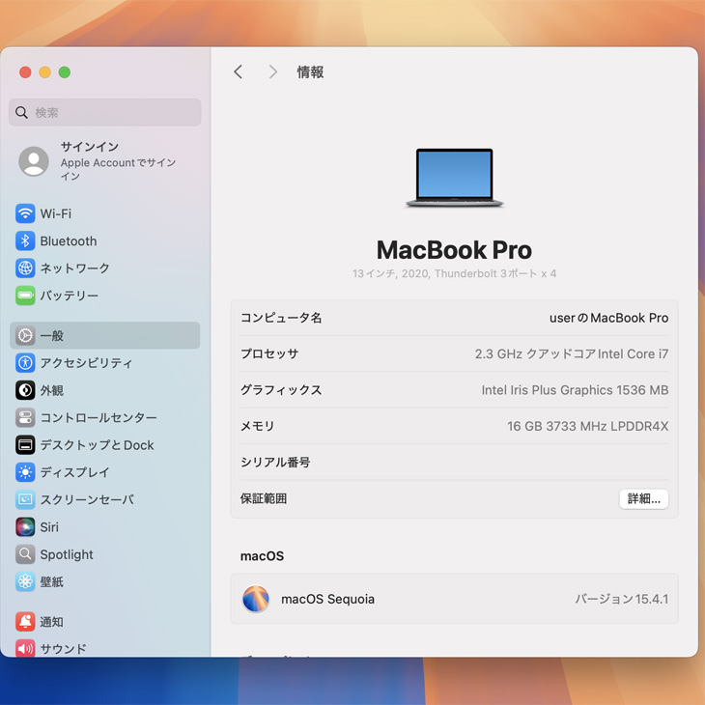The height and width of the screenshot is (705, 705).
Task: Select the 一般 gear icon
Action: (x=25, y=335)
